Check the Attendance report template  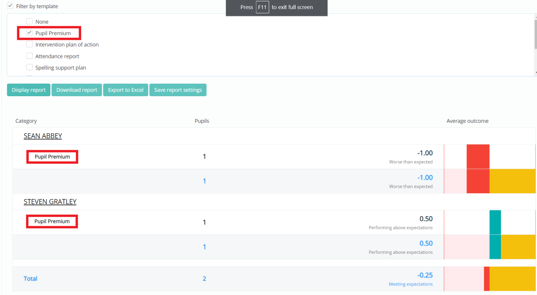click(29, 56)
